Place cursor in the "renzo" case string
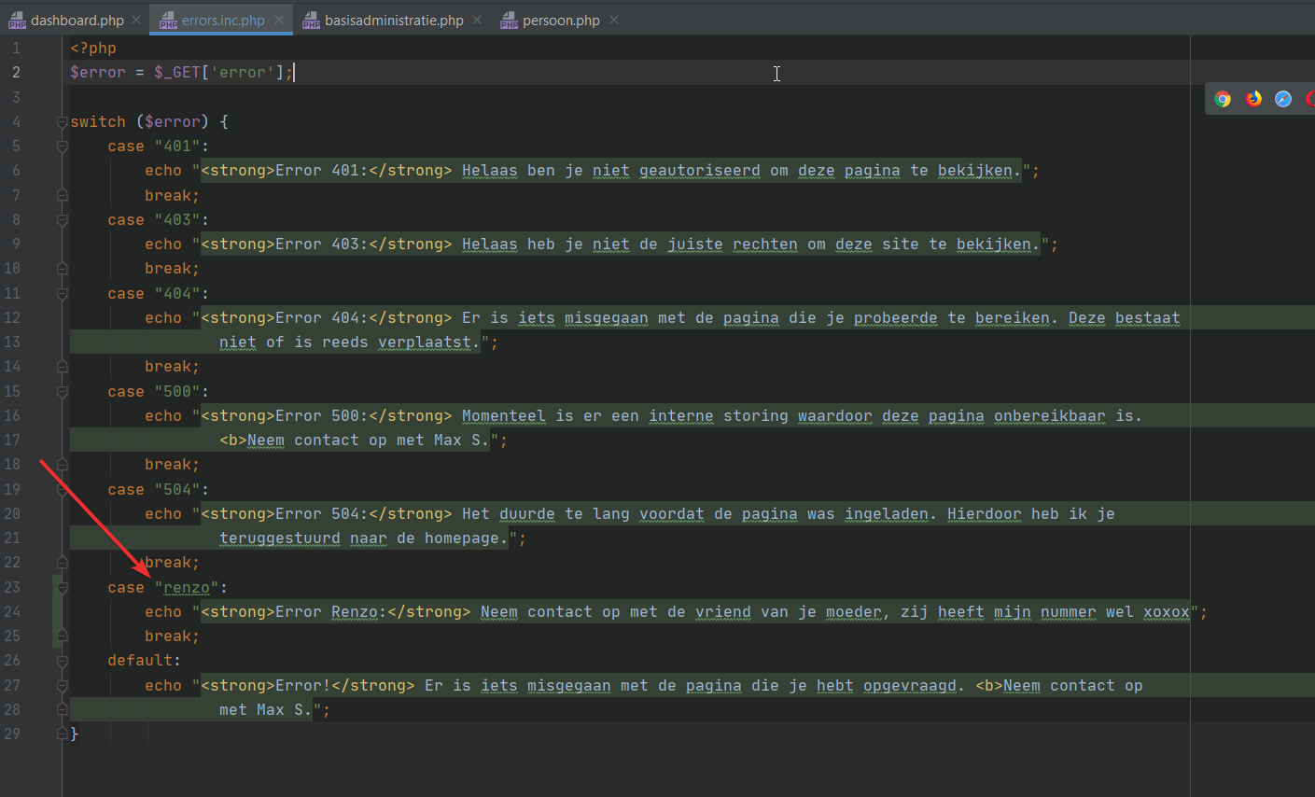Image resolution: width=1315 pixels, height=797 pixels. [x=187, y=588]
